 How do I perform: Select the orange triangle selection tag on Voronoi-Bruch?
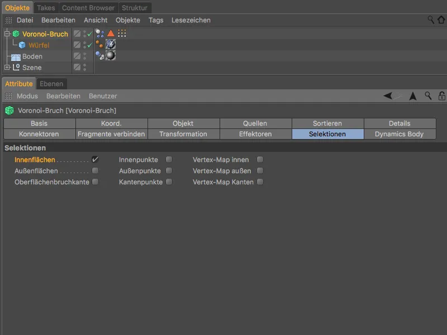[x=111, y=33]
